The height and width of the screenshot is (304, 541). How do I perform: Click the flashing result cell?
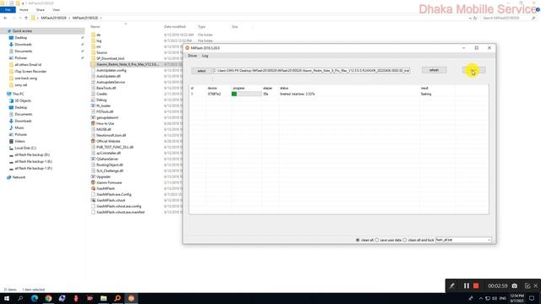426,94
